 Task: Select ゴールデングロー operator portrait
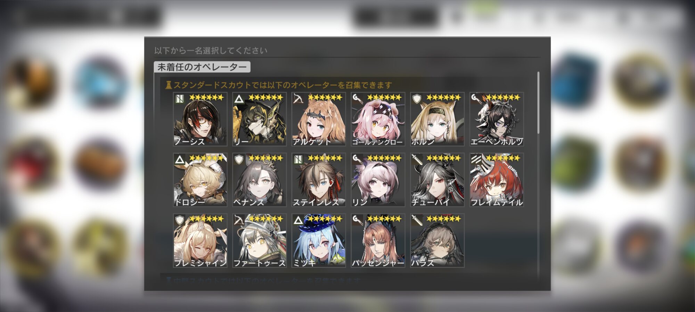(378, 119)
